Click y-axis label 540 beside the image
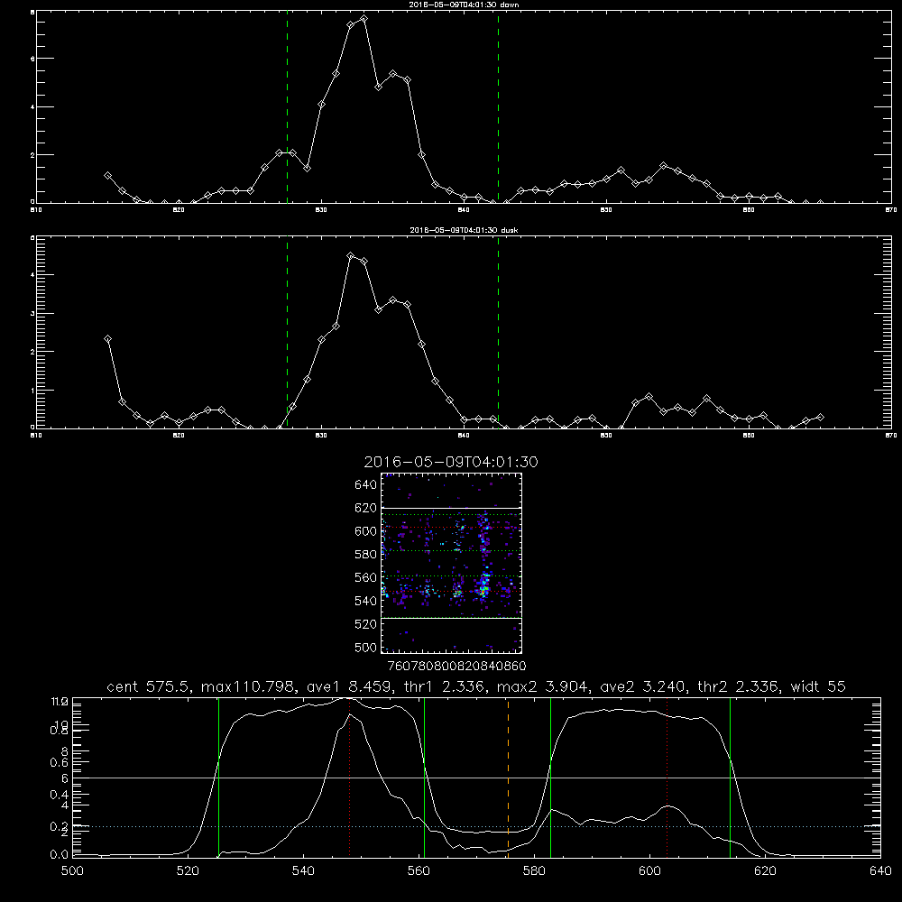Screen dimensions: 902x902 click(x=366, y=601)
